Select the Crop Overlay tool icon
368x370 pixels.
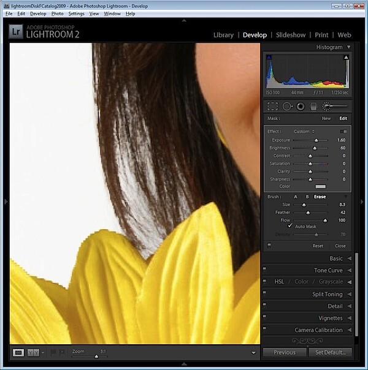click(x=272, y=107)
